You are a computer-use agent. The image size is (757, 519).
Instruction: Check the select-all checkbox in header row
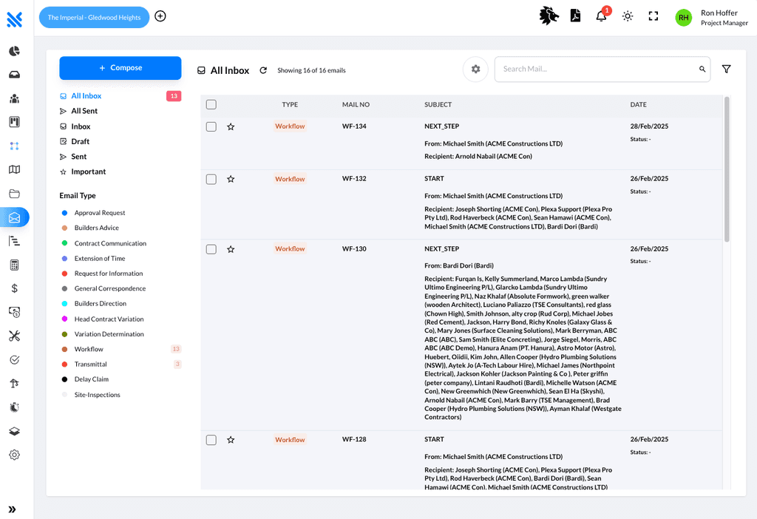pos(211,104)
